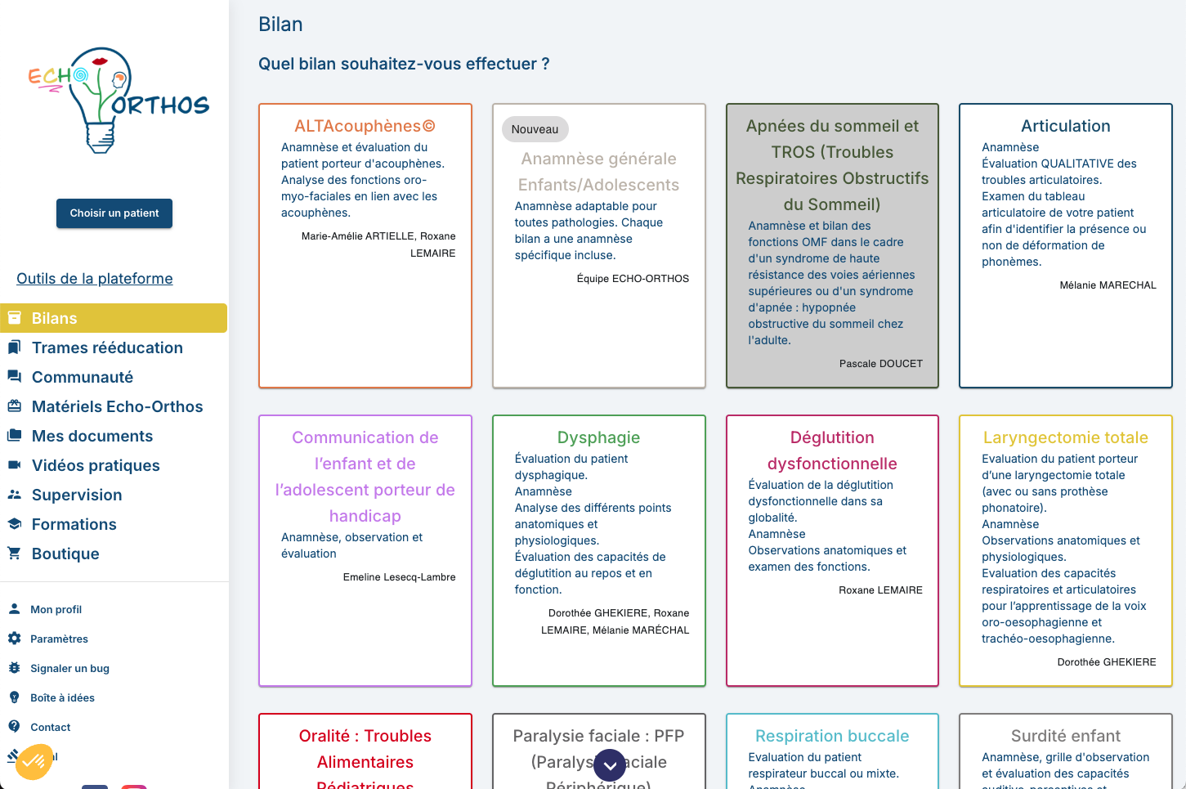Click the Trames rééducation bookmark icon
1186x789 pixels.
point(15,347)
